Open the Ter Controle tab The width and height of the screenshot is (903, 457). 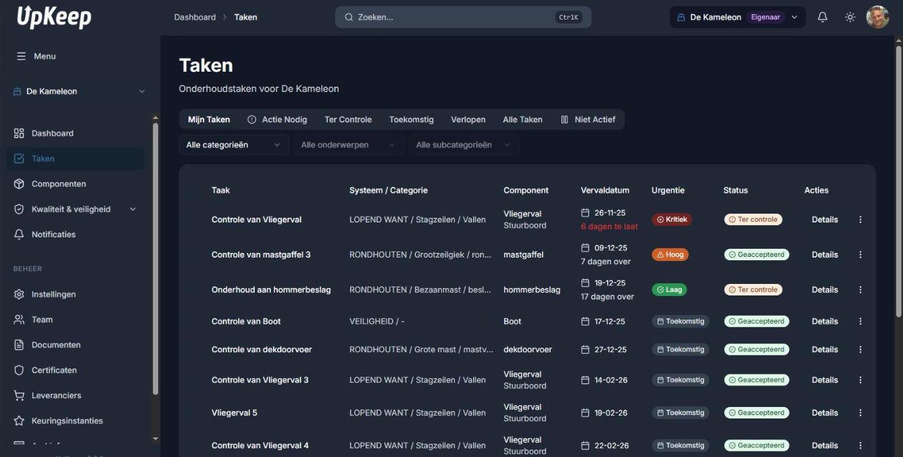point(348,119)
